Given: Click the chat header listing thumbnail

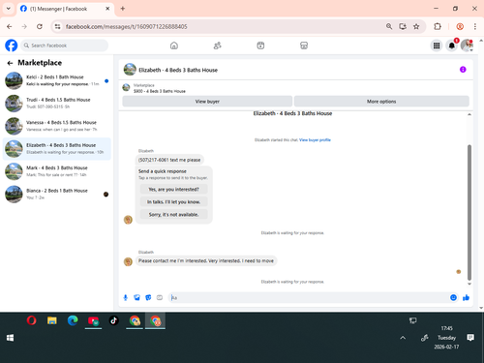Looking at the screenshot, I should (130, 70).
